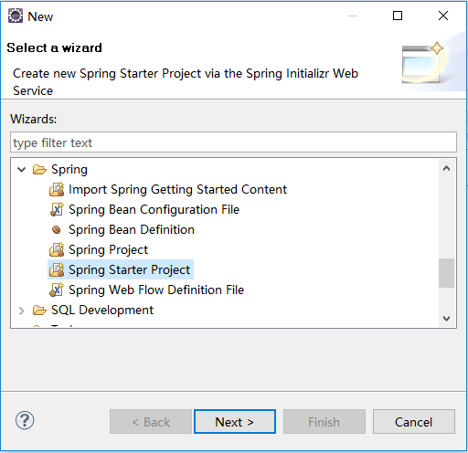Click the Spring Project wizard icon
468x453 pixels.
[57, 249]
